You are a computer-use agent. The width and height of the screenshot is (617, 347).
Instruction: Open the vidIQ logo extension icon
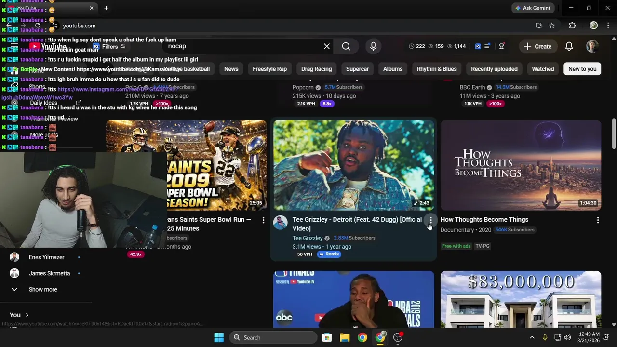point(478,46)
